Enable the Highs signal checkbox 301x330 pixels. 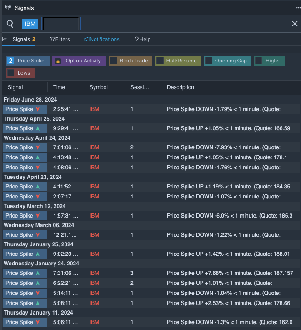(x=259, y=61)
